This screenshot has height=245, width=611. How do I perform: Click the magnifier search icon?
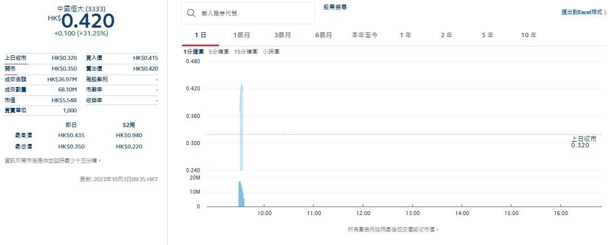click(191, 13)
